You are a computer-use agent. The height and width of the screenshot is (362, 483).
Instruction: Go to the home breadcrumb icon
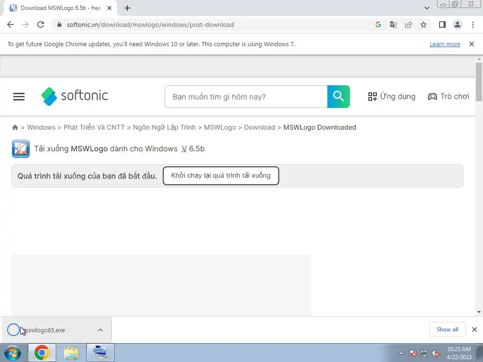[x=15, y=127]
